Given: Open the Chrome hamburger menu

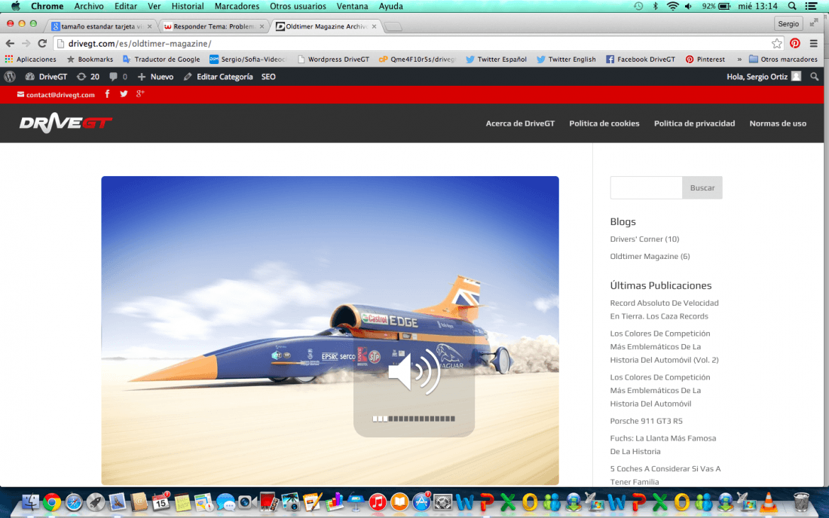Looking at the screenshot, I should (814, 44).
